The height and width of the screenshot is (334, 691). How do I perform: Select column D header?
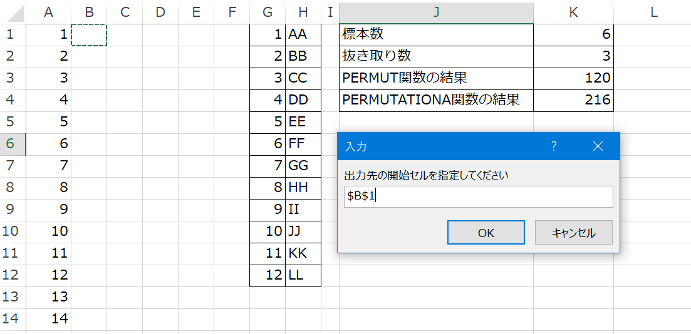[160, 13]
